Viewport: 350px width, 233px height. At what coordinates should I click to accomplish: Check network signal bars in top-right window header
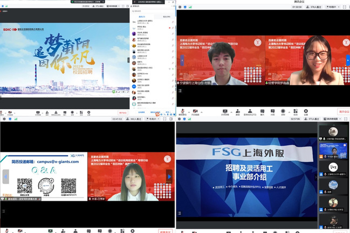point(190,7)
